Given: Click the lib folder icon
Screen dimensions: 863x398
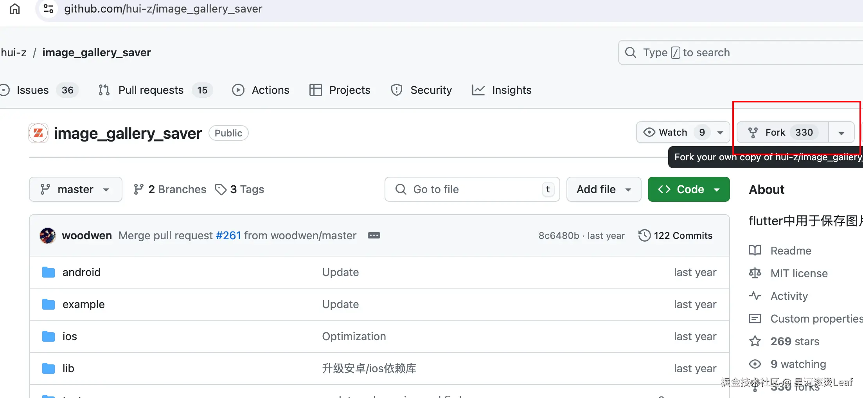Looking at the screenshot, I should click(x=49, y=368).
